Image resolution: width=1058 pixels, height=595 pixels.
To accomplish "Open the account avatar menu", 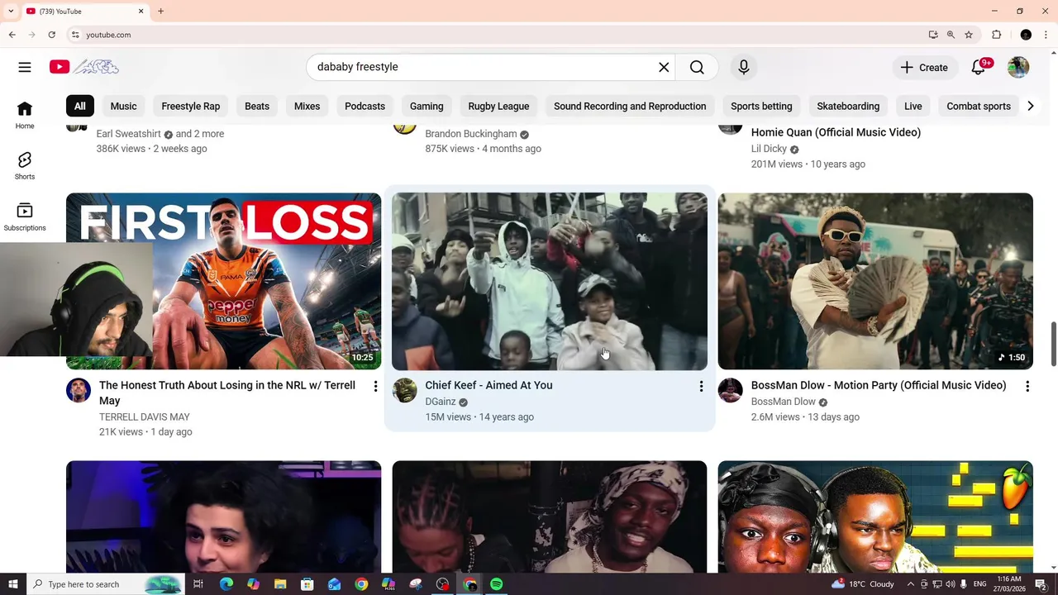I will point(1018,67).
